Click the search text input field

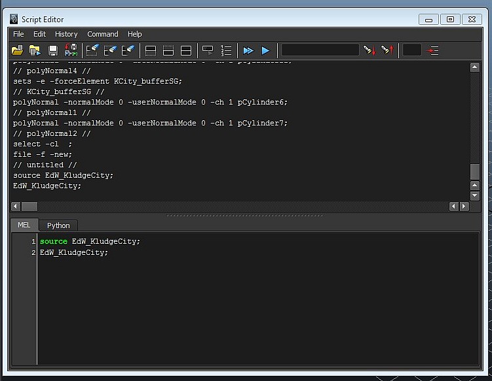pos(320,50)
